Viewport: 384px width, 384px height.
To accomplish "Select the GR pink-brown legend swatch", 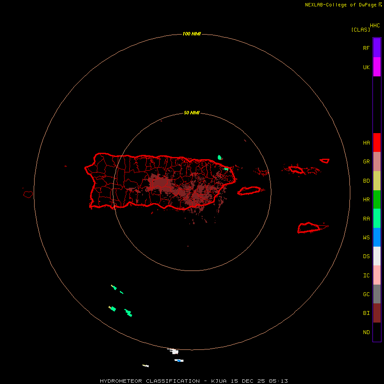I will point(377,162).
